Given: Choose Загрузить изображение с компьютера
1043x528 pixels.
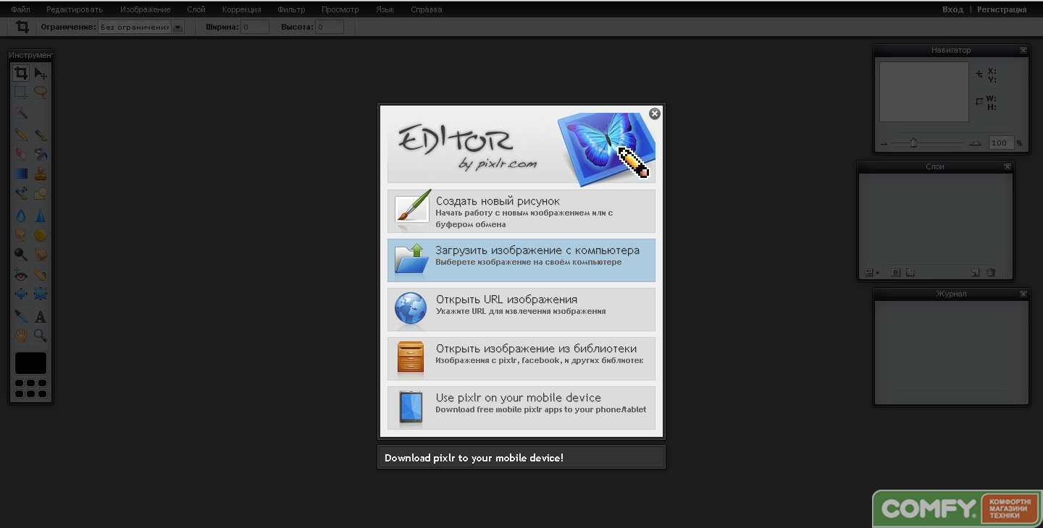Looking at the screenshot, I should coord(521,260).
